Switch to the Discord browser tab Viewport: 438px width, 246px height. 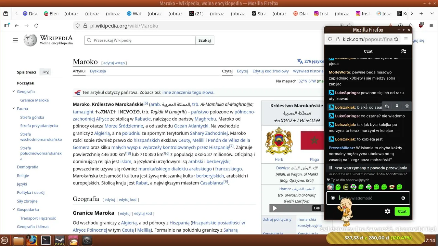[x=30, y=14]
